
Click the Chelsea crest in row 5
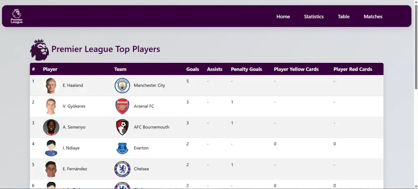[122, 169]
